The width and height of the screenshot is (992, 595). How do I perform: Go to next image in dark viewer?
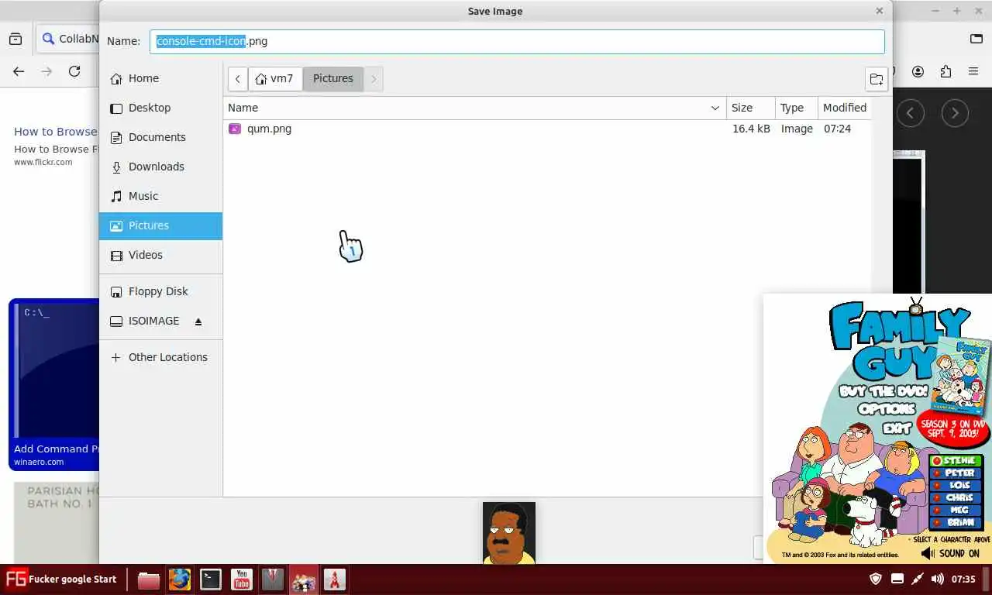(x=955, y=113)
